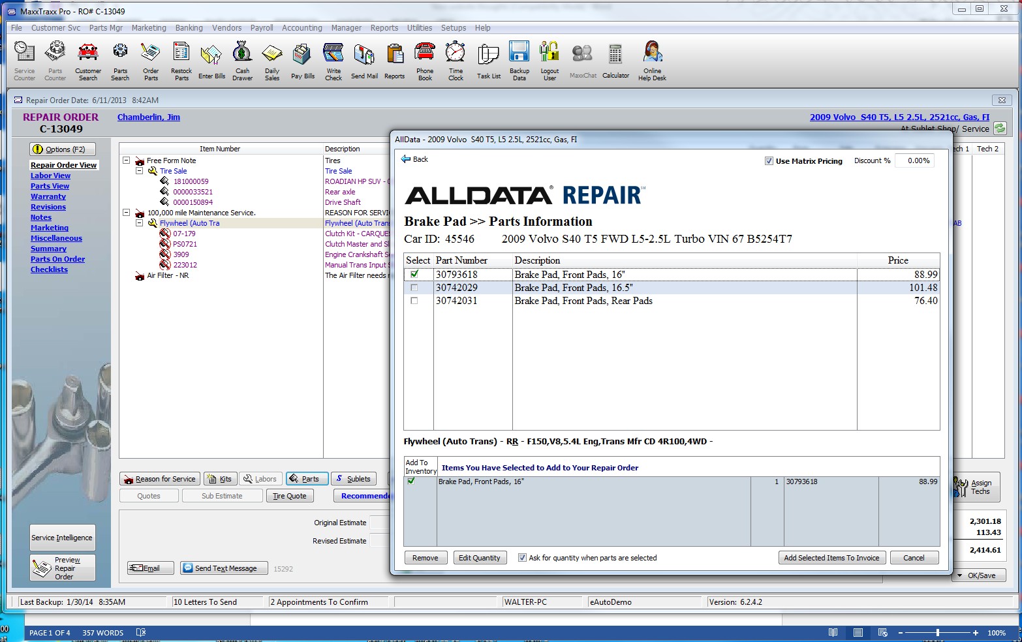The image size is (1022, 642).
Task: Check part 30742031 Rear Pads
Action: click(x=414, y=301)
